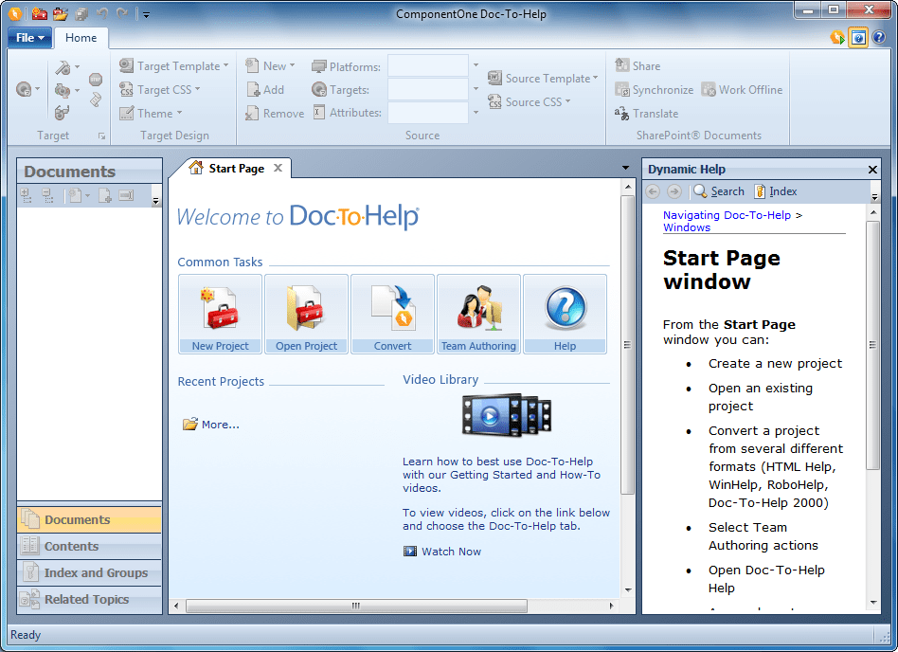Image resolution: width=898 pixels, height=652 pixels.
Task: Click the Doc-To-Help application logo button
Action: point(15,13)
